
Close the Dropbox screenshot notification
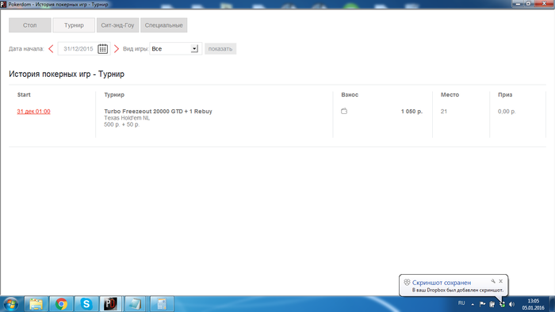click(x=501, y=281)
